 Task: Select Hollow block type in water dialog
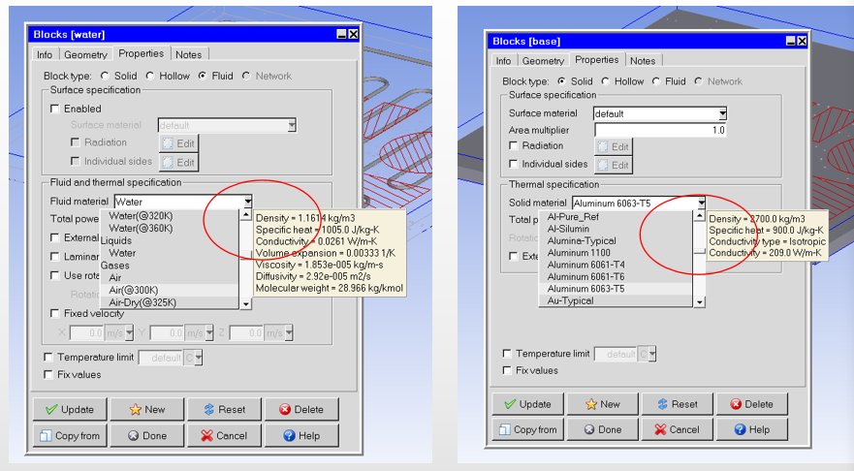tap(150, 76)
